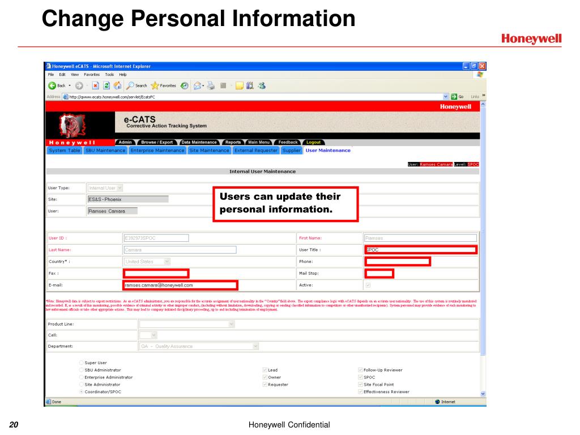Click the Fax input field
The width and height of the screenshot is (580, 435).
(156, 274)
